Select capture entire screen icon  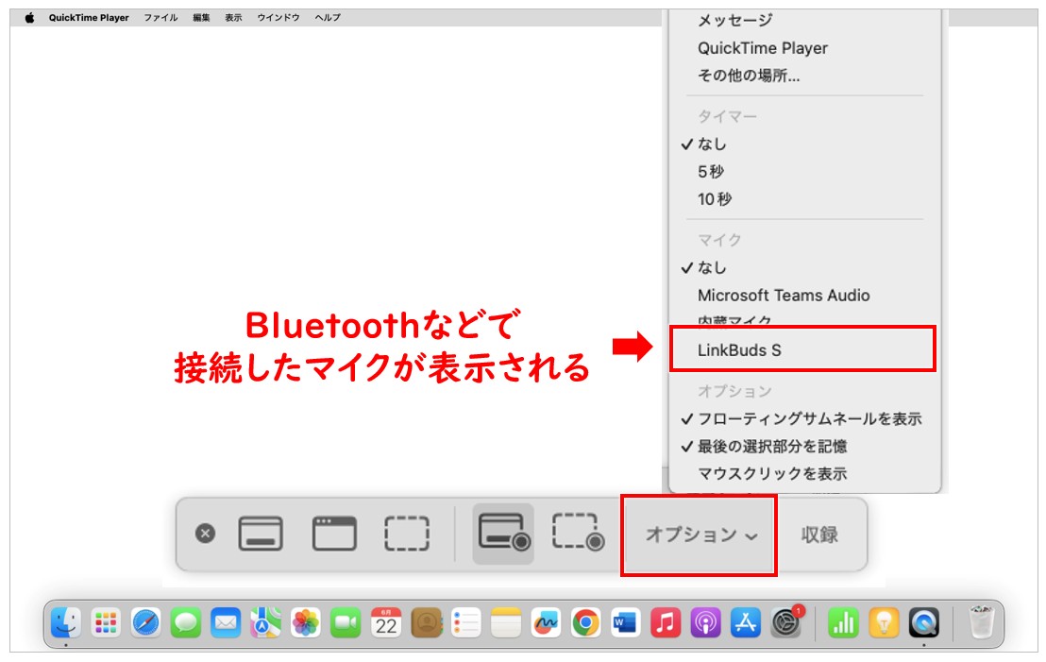point(261,534)
